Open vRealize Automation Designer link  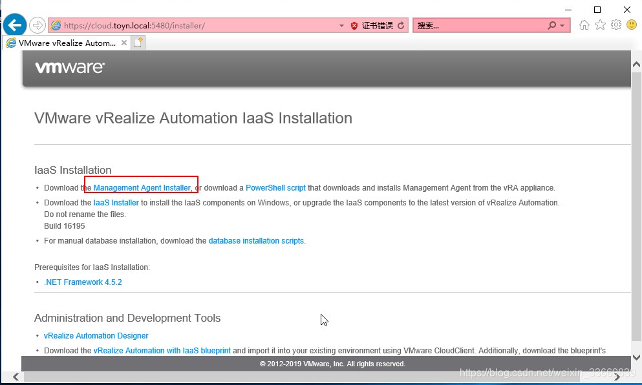96,335
